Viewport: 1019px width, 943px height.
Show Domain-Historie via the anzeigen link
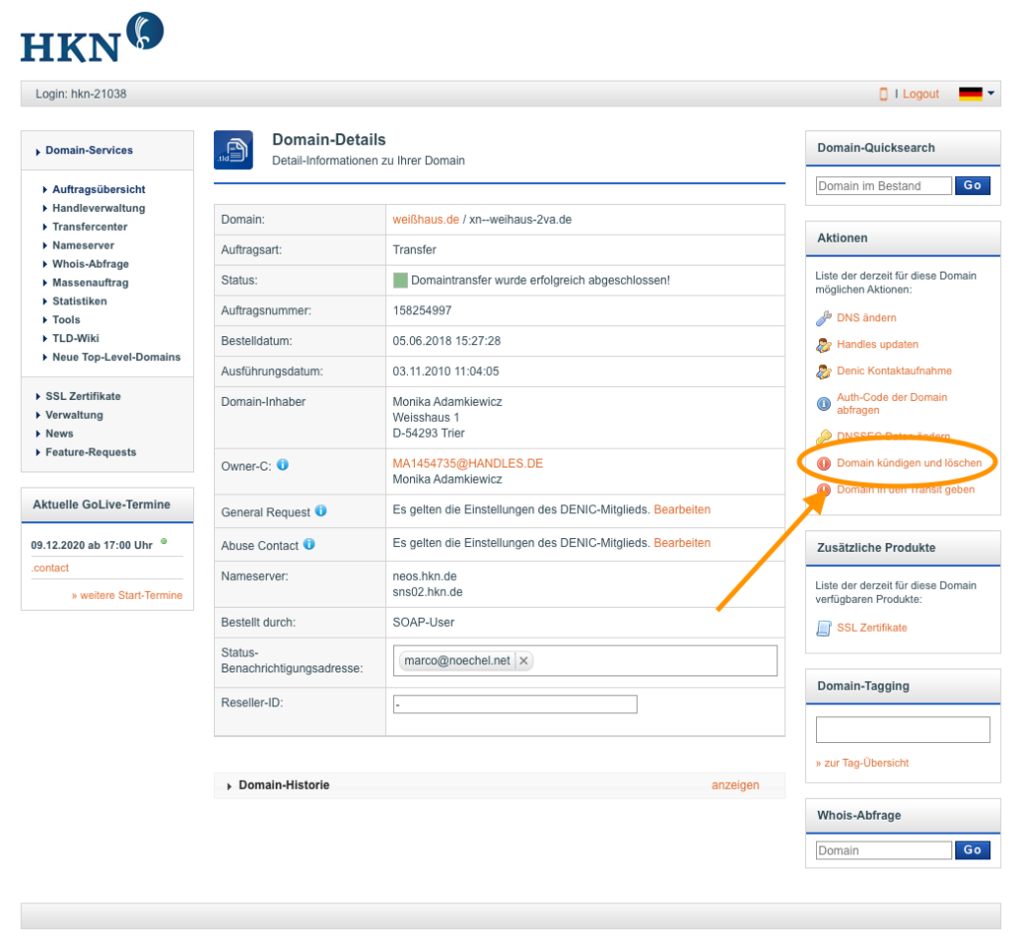coord(736,785)
